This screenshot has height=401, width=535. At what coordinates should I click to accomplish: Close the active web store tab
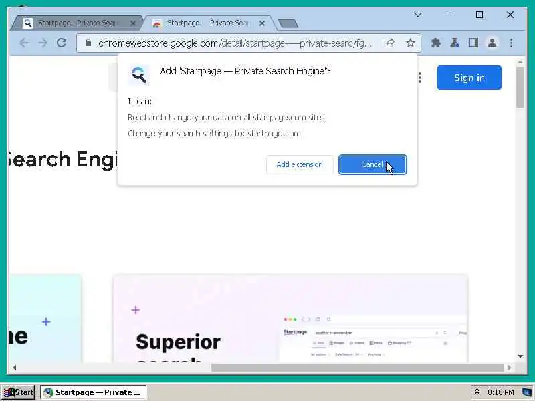click(262, 23)
